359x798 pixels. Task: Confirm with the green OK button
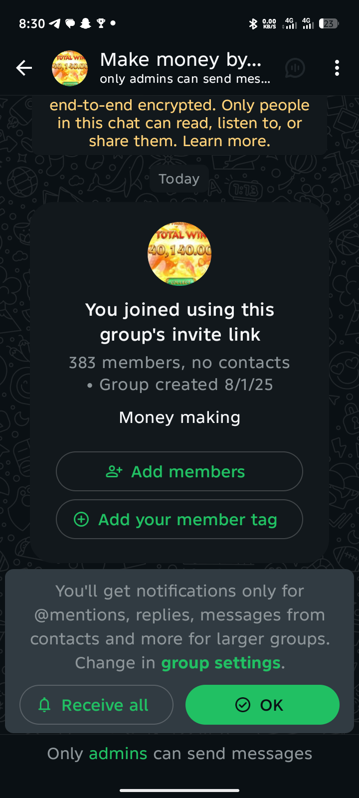[x=262, y=705]
